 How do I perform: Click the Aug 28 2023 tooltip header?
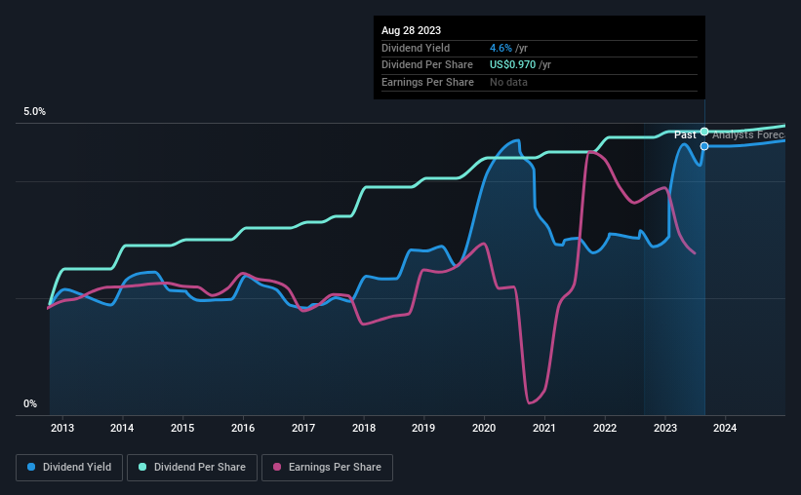[408, 29]
